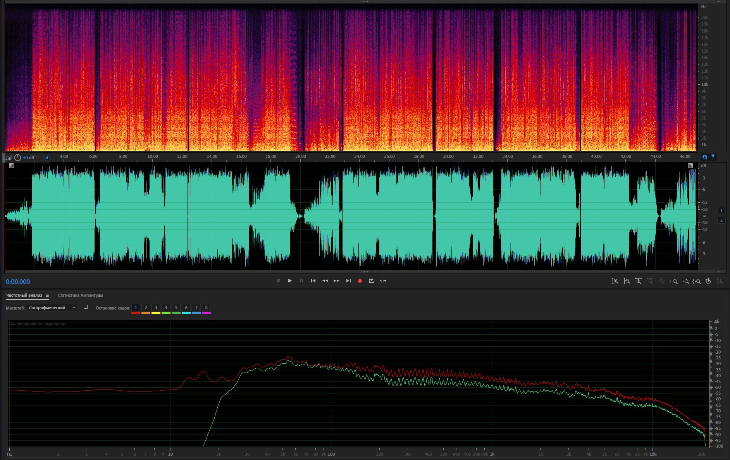Click the fast forward icon
Image resolution: width=730 pixels, height=460 pixels.
point(336,281)
